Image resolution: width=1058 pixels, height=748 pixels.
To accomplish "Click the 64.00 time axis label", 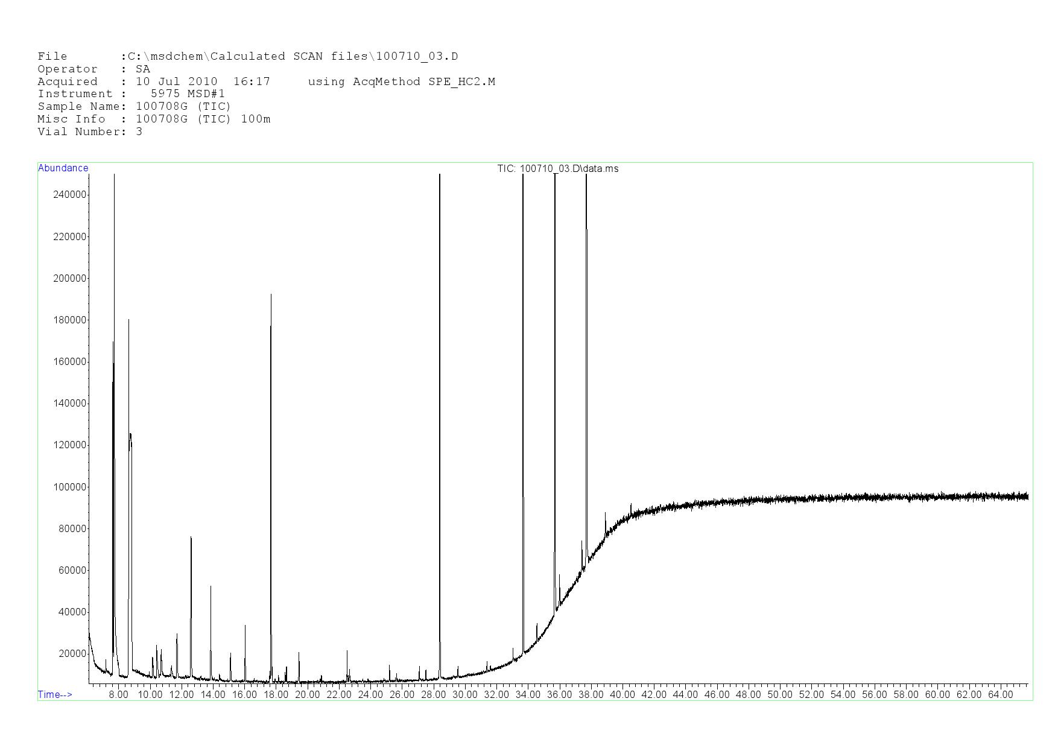I will [x=1000, y=695].
